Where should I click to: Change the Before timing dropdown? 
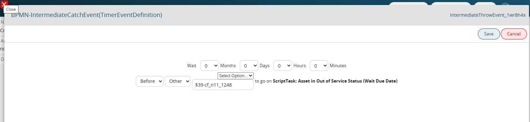(x=150, y=81)
